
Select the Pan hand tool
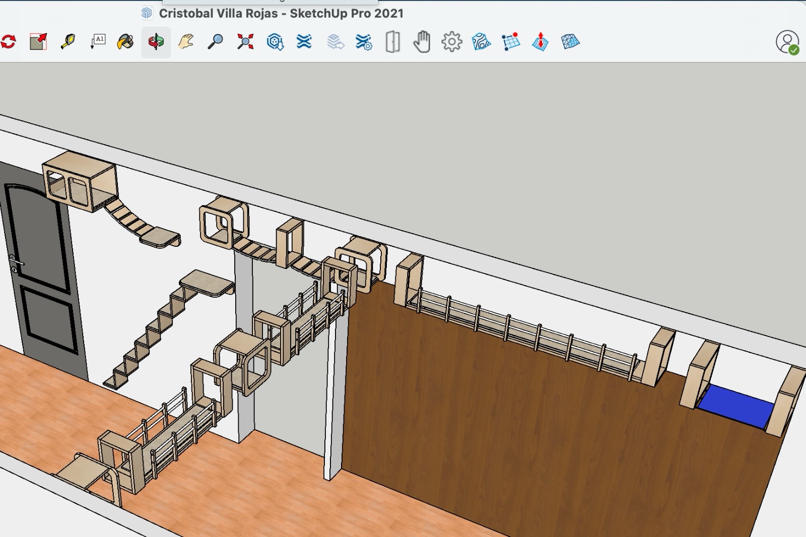[x=186, y=42]
